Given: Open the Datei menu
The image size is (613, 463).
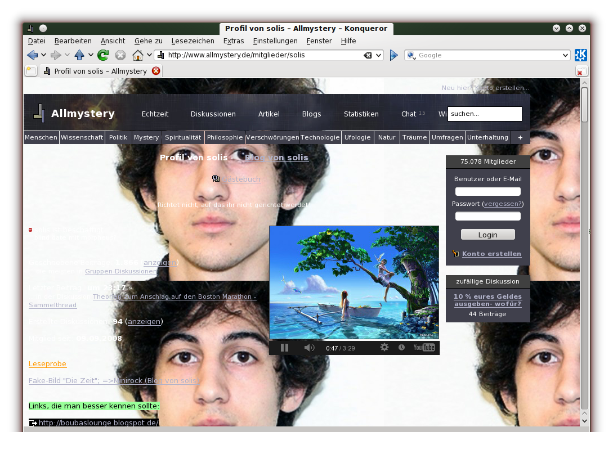Looking at the screenshot, I should coord(37,41).
